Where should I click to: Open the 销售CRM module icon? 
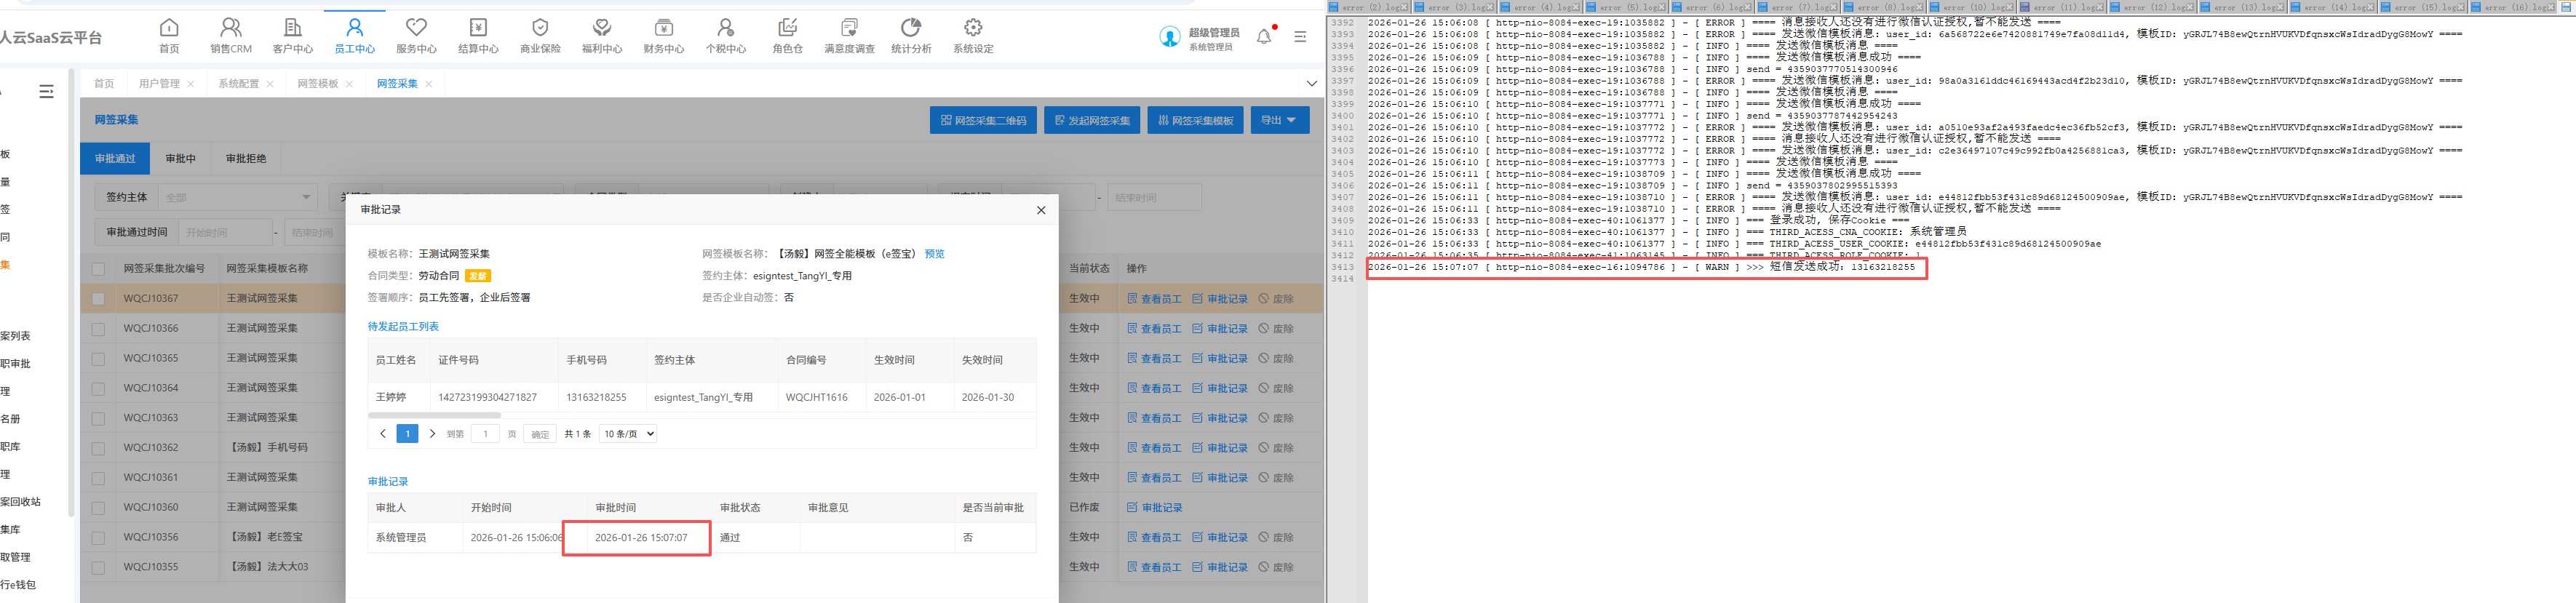point(231,28)
